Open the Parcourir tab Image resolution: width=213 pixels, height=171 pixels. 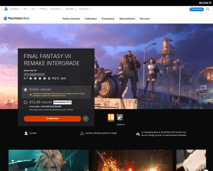point(144,19)
